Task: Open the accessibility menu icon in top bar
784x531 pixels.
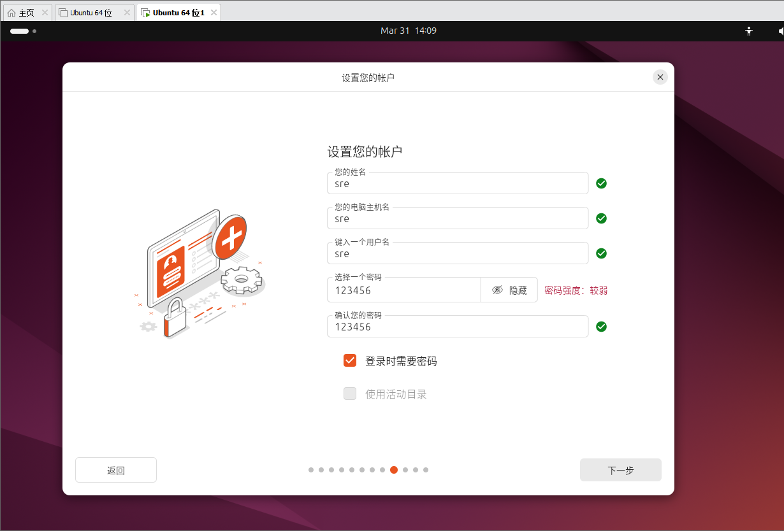Action: coord(749,31)
